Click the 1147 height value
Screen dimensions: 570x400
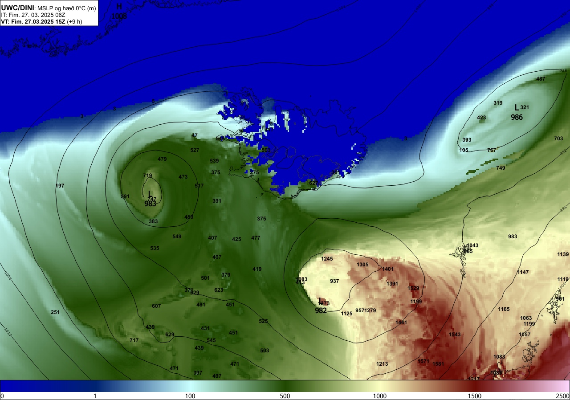point(523,272)
